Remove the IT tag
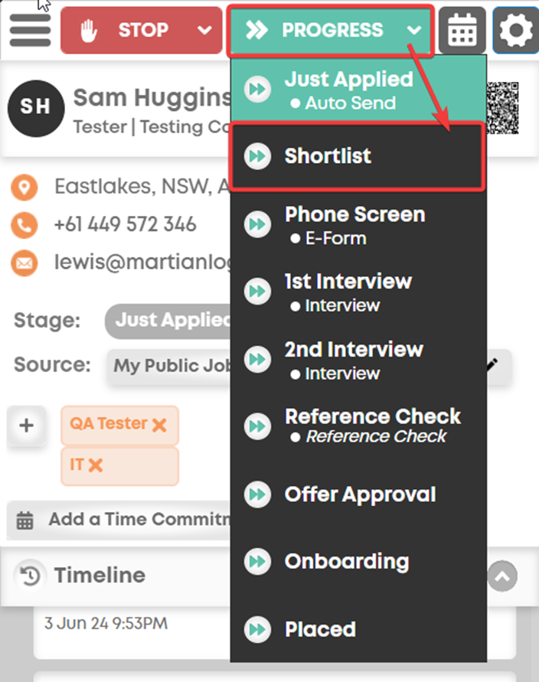This screenshot has height=682, width=539. tap(95, 465)
